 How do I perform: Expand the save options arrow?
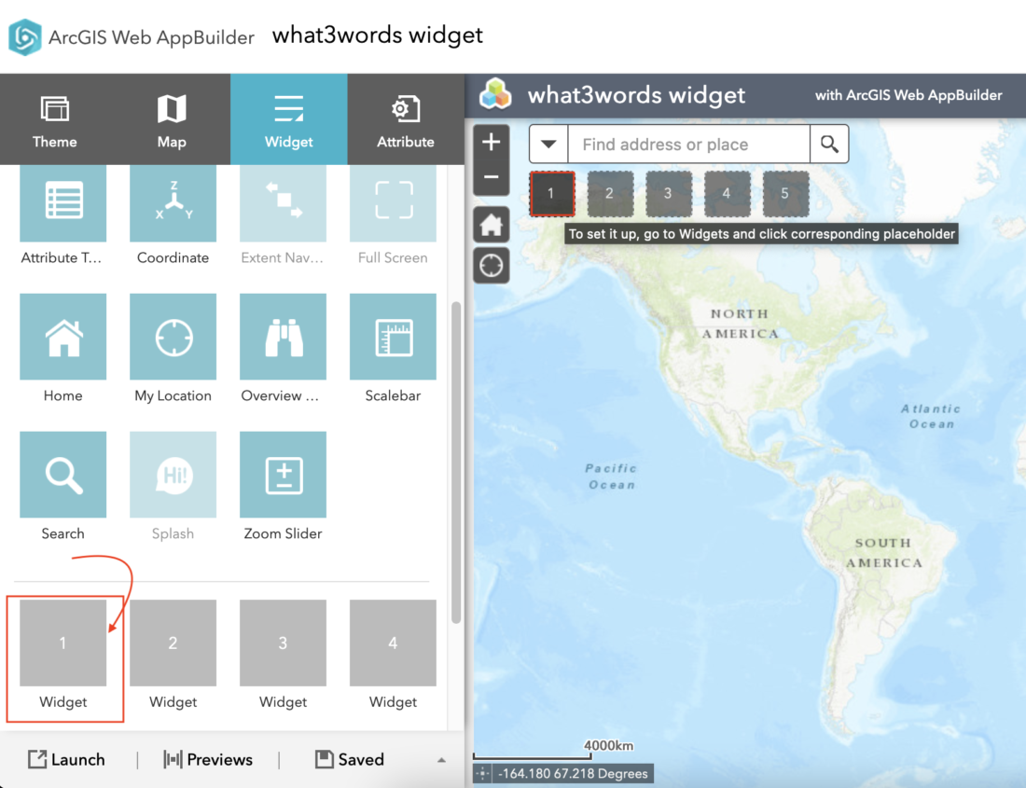coord(442,760)
